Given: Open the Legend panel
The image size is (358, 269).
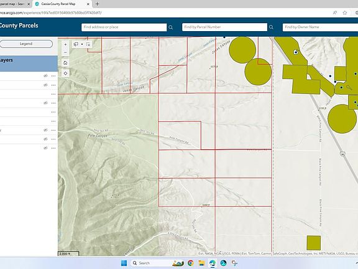Looking at the screenshot, I should point(26,44).
